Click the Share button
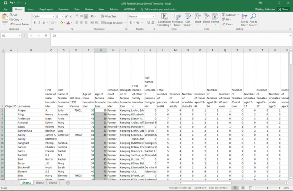The height and width of the screenshot is (191, 293). (283, 9)
